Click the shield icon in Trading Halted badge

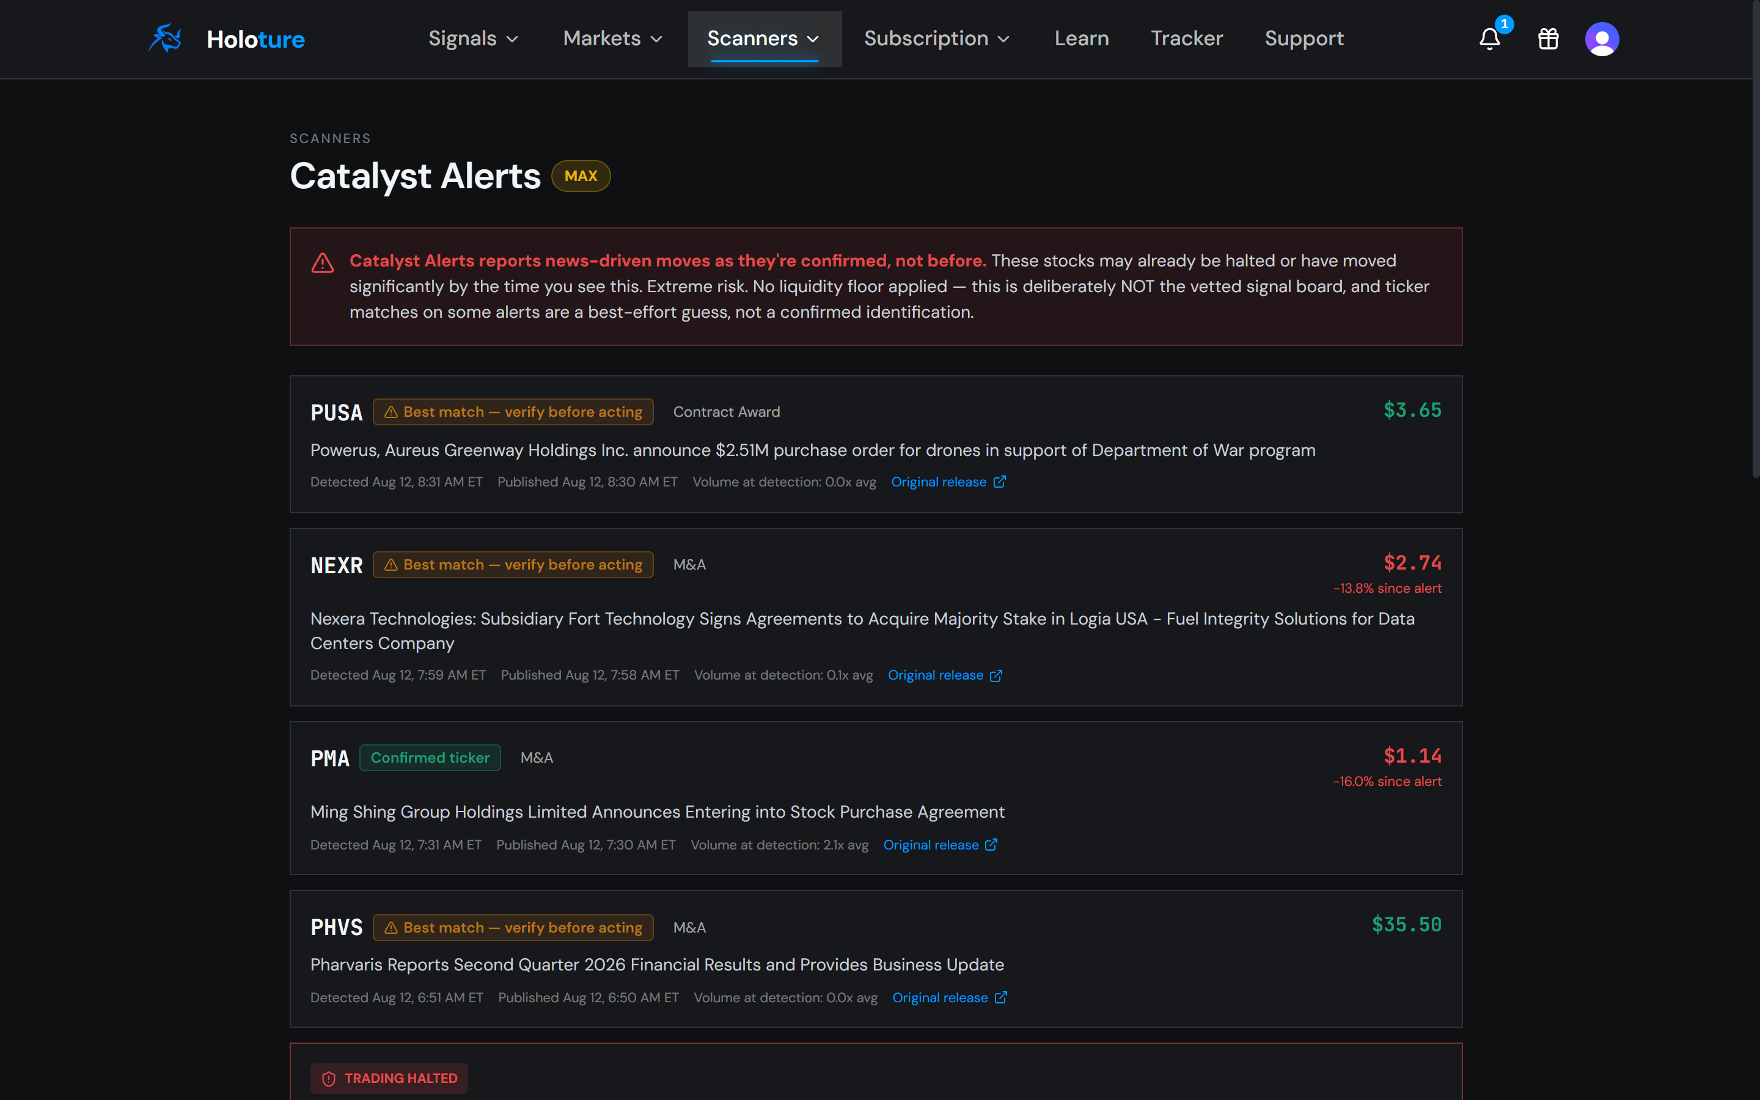(329, 1078)
